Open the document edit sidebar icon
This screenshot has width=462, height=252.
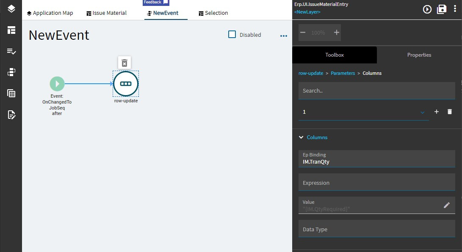pyautogui.click(x=11, y=115)
